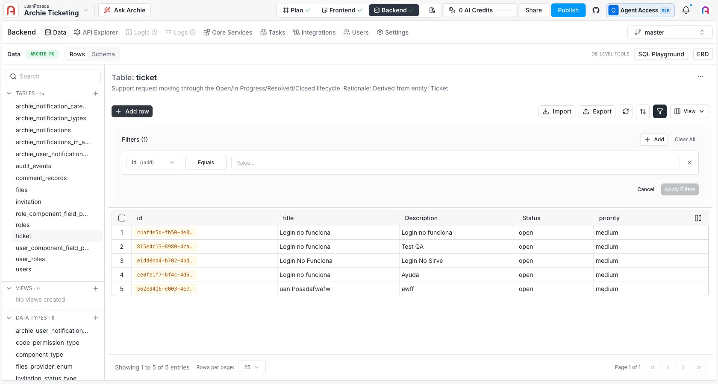Click the Publish button
The image size is (718, 384).
point(568,10)
